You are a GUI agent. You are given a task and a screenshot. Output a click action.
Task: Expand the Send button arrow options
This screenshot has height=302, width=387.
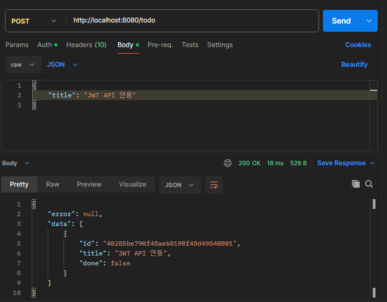(368, 21)
